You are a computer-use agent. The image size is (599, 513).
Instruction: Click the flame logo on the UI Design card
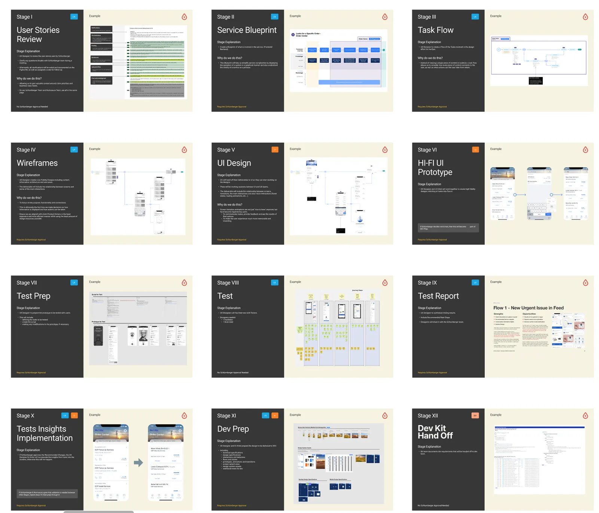pyautogui.click(x=385, y=150)
